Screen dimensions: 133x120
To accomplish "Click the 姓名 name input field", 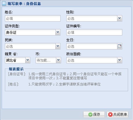I will tap(33, 18).
